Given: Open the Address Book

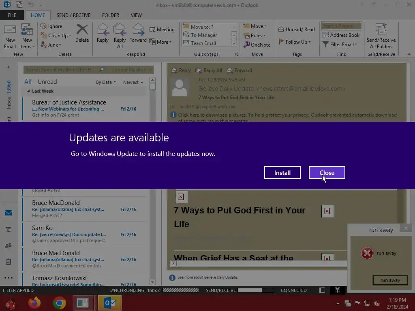Looking at the screenshot, I should (341, 35).
